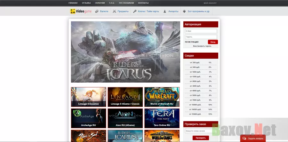Click the 'от 7000 руб.' discount row
The height and width of the screenshot is (142, 288).
pyautogui.click(x=201, y=100)
